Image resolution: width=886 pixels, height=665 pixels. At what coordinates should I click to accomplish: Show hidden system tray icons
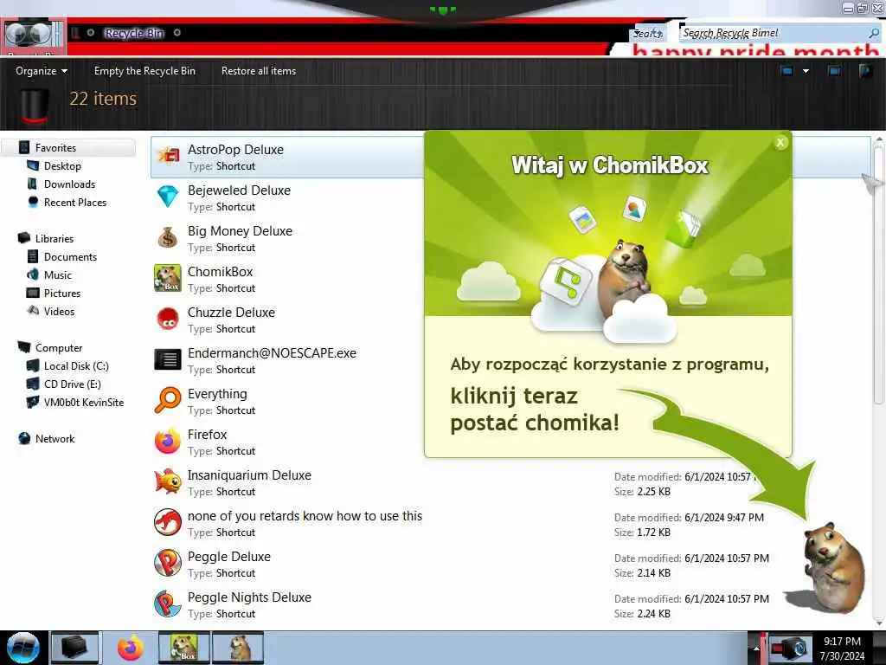coord(755,649)
